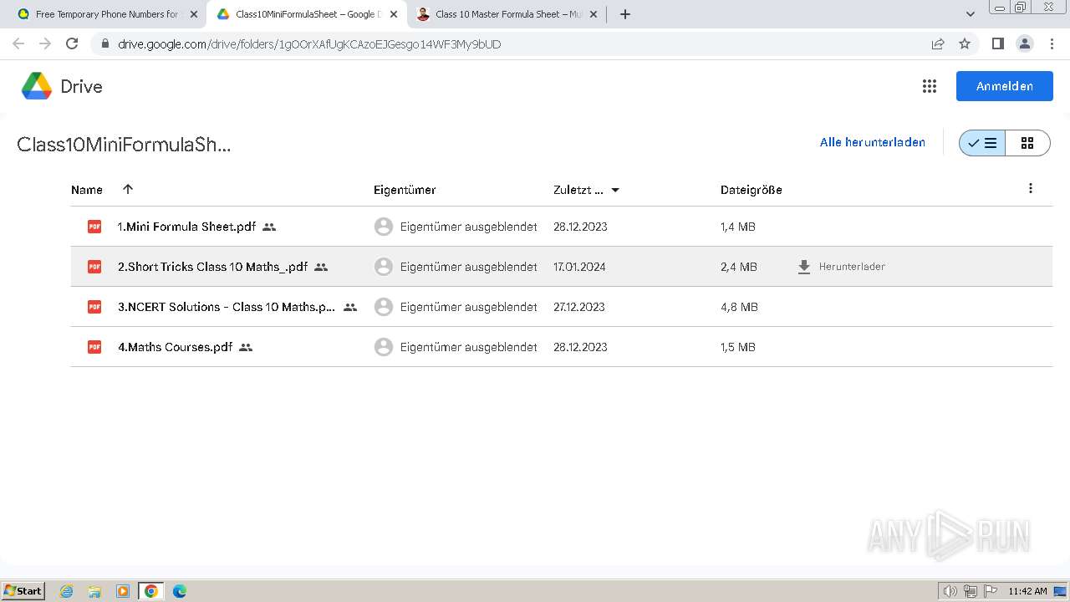This screenshot has height=602, width=1070.
Task: Click the Anmelden sign-in button
Action: tap(1004, 86)
